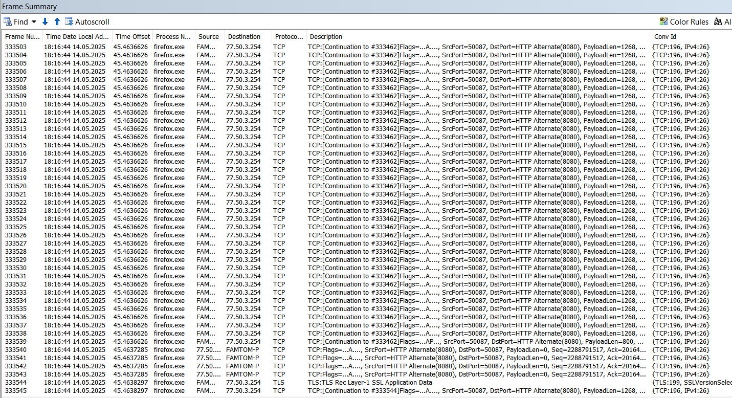This screenshot has width=732, height=398.
Task: Select frame 333514 row
Action: point(366,137)
